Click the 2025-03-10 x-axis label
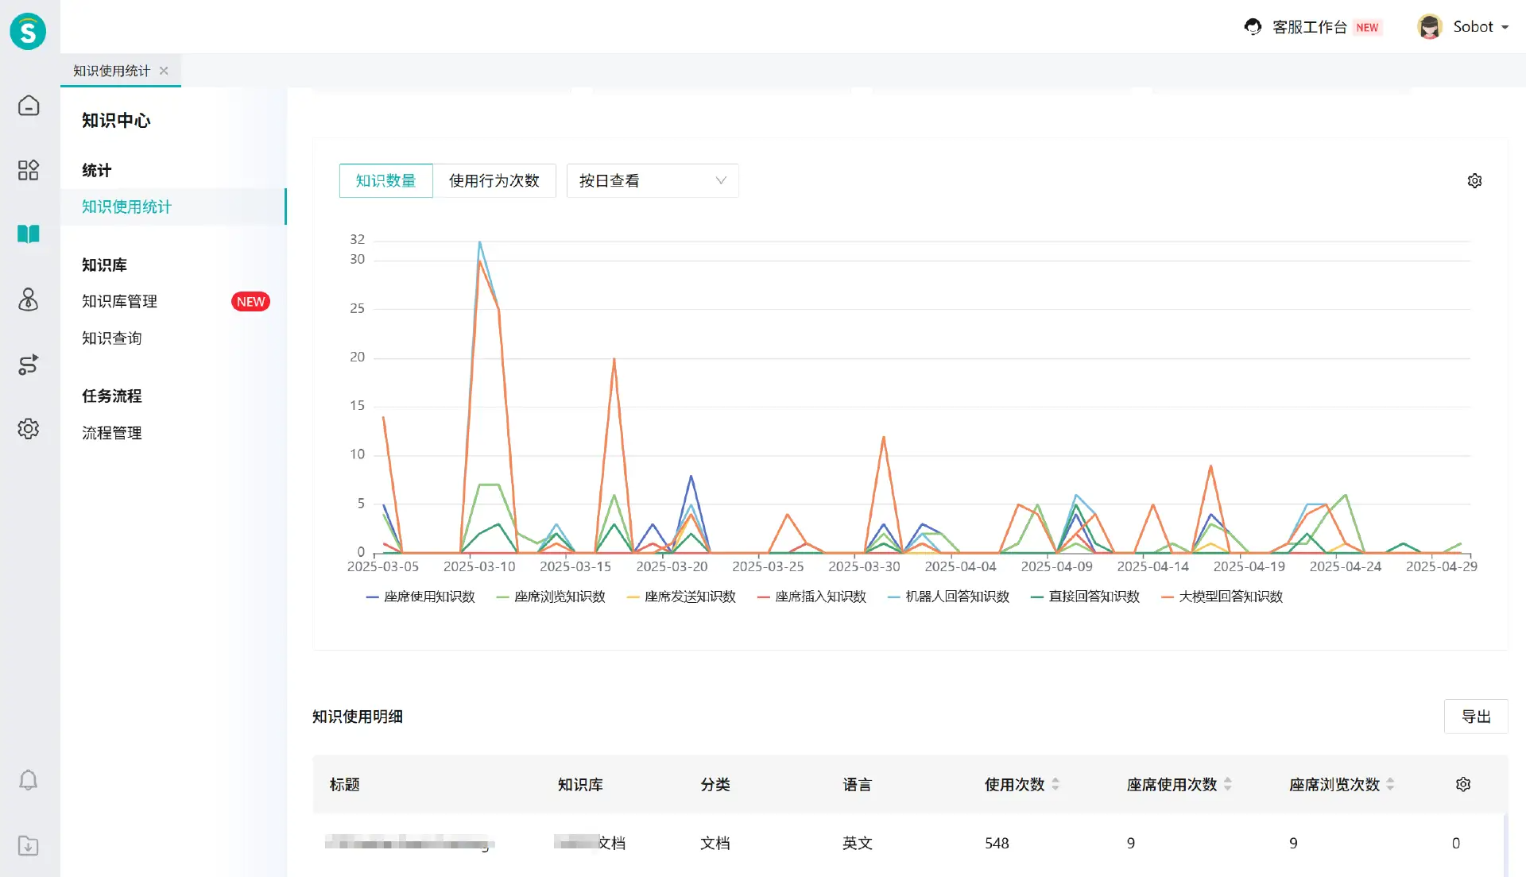This screenshot has height=877, width=1526. 479,566
